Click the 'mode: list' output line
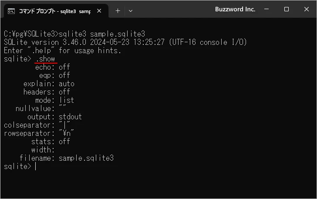This screenshot has width=317, height=199. click(54, 100)
